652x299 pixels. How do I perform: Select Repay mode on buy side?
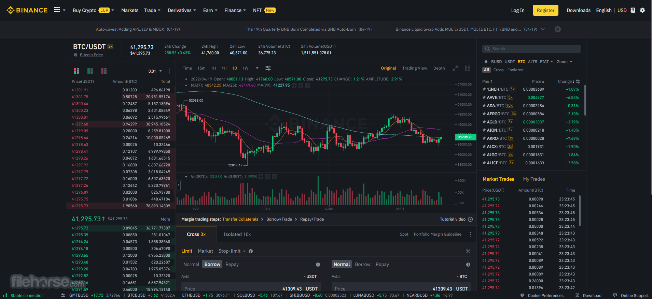pos(232,264)
